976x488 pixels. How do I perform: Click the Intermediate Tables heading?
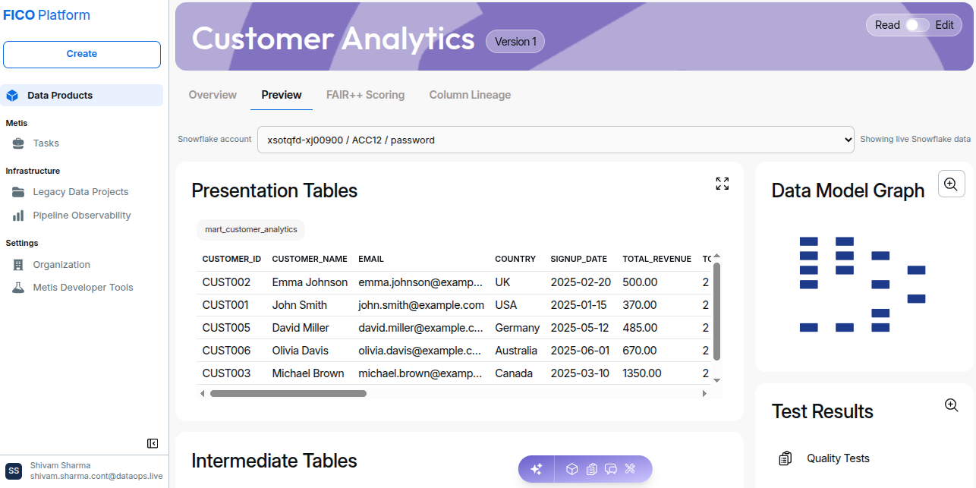pyautogui.click(x=274, y=461)
